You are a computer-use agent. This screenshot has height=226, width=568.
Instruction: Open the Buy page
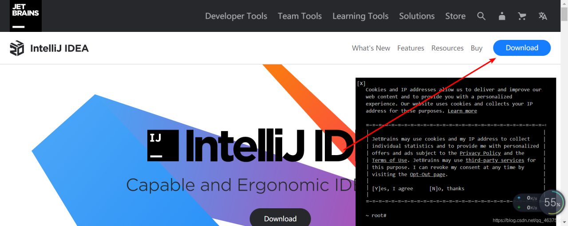coord(477,48)
